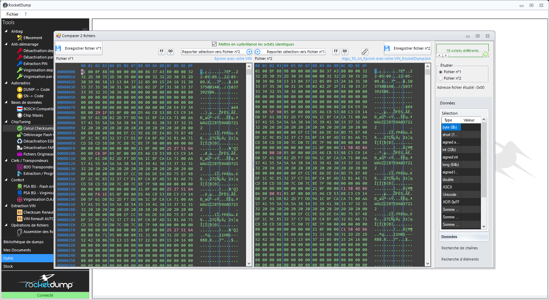Click Reporter sélection vers Fichier n°2
The width and height of the screenshot is (549, 300).
[x=216, y=52]
